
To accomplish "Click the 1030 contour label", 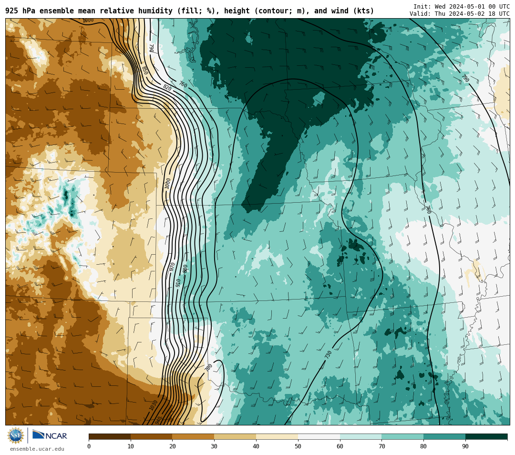I will [154, 405].
